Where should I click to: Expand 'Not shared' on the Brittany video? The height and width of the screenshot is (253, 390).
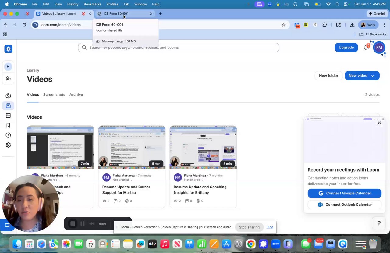point(194,180)
